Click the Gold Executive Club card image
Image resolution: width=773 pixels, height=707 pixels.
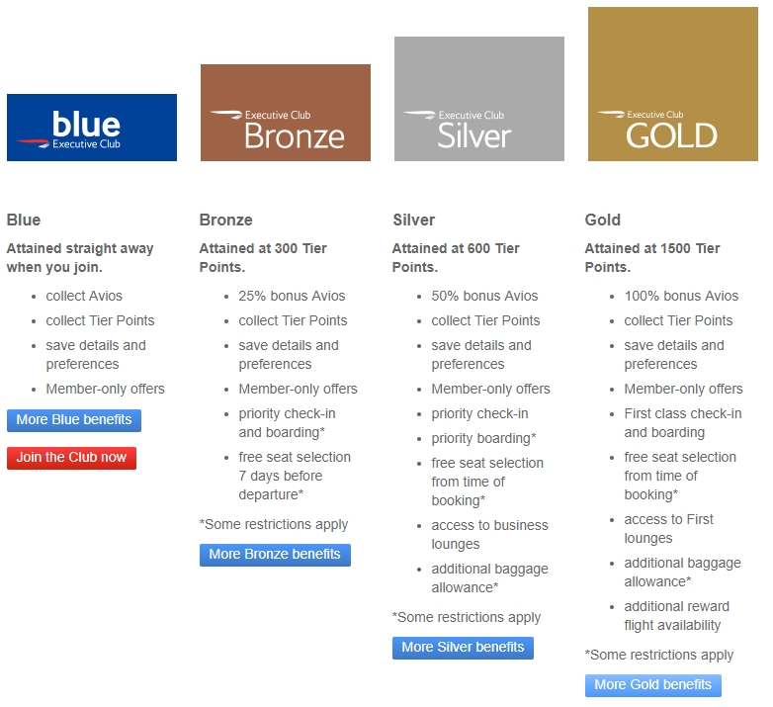[673, 84]
